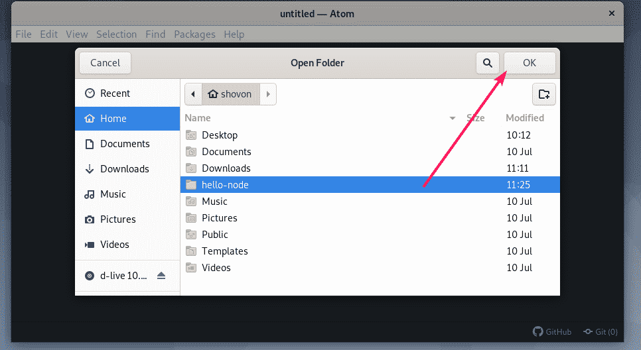This screenshot has width=641, height=350.
Task: Click the Videos camera icon in sidebar
Action: click(x=90, y=245)
